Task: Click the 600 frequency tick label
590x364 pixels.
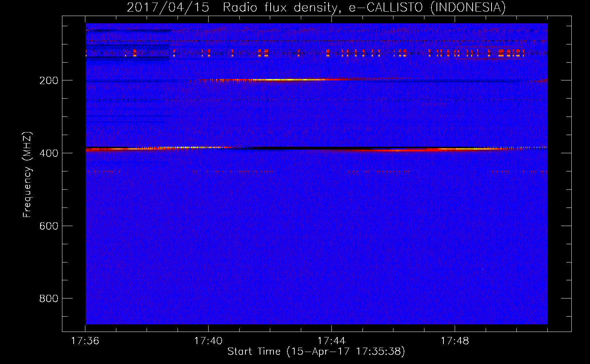Action: [x=49, y=226]
